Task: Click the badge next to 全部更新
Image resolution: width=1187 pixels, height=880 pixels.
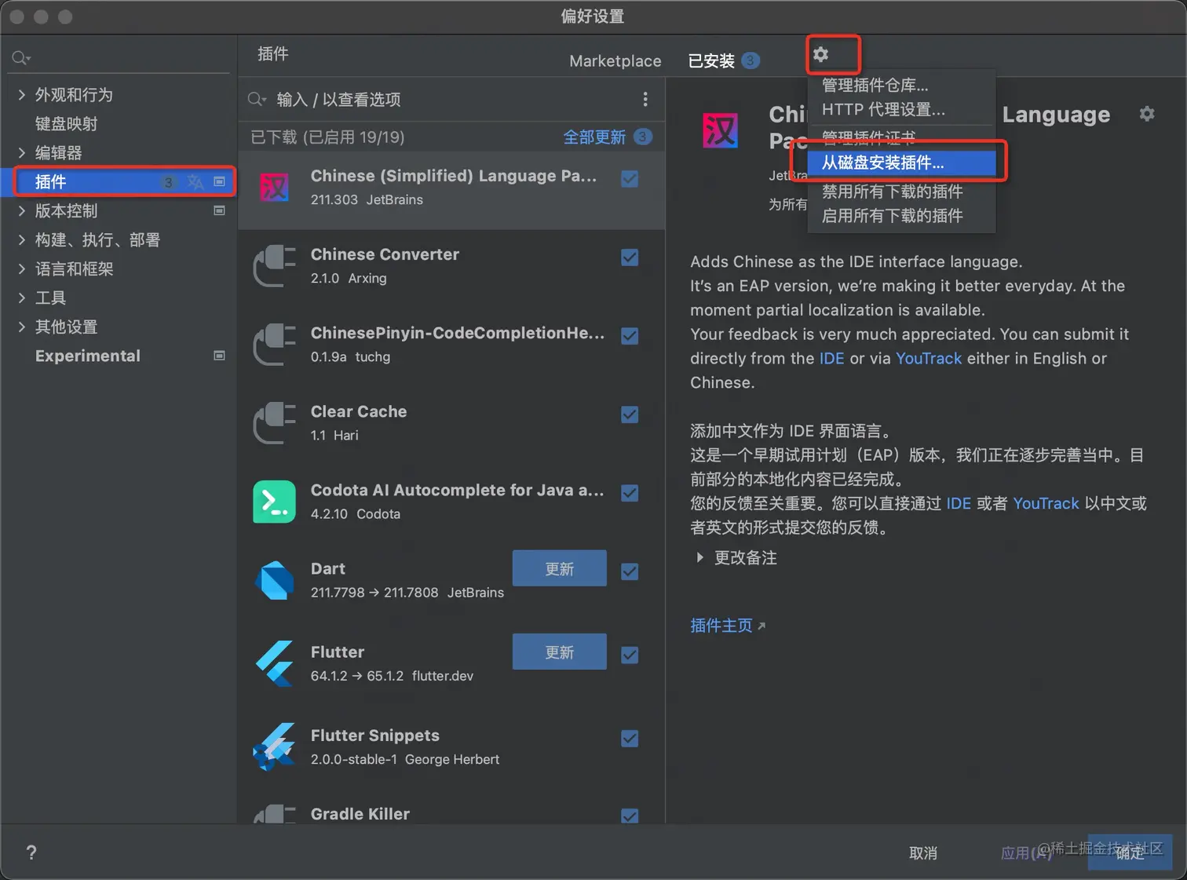Action: [x=642, y=137]
